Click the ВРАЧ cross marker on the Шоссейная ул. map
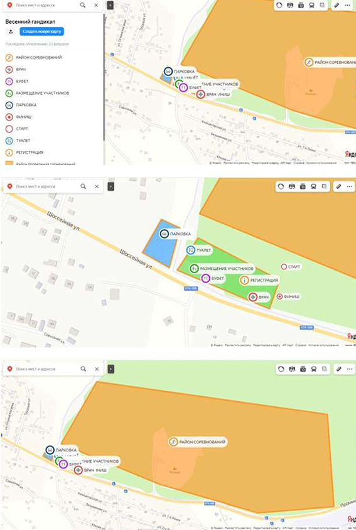 pyautogui.click(x=252, y=297)
